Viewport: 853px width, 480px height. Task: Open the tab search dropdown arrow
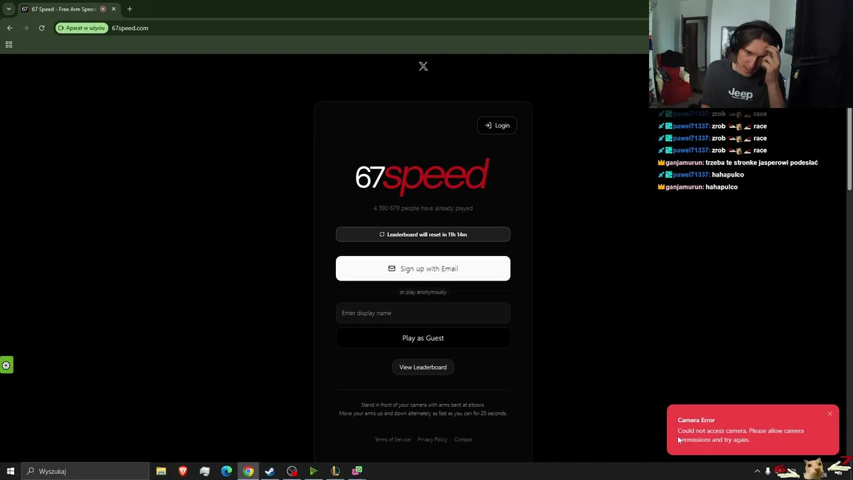click(9, 9)
